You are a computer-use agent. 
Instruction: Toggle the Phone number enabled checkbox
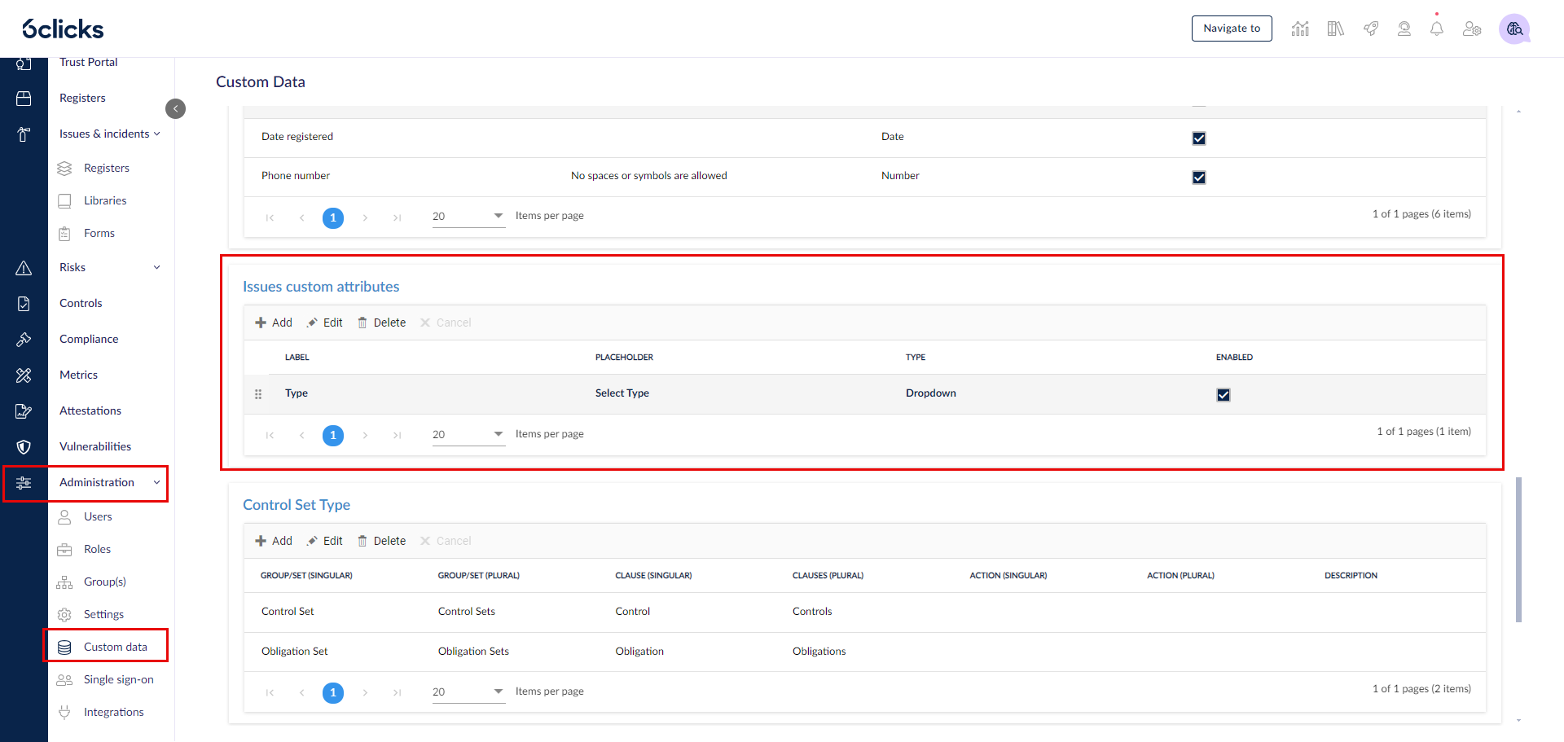click(1198, 177)
